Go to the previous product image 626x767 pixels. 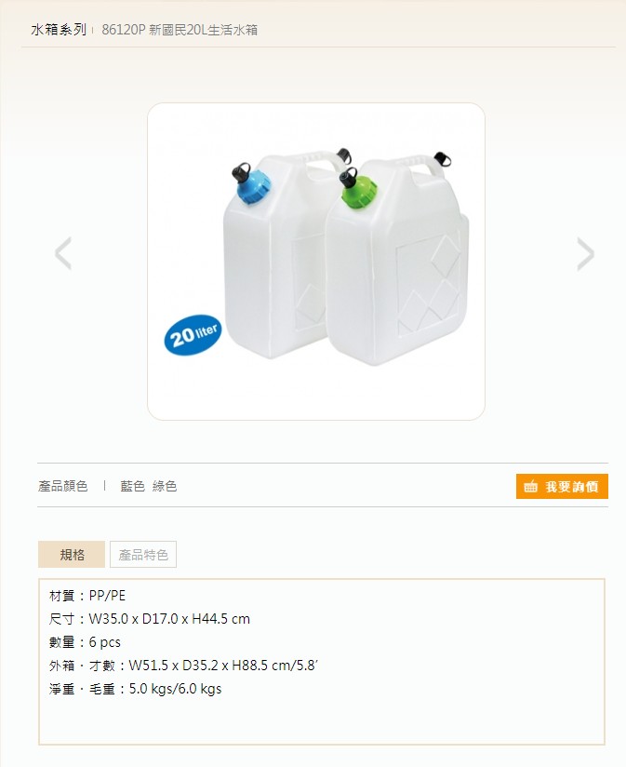pyautogui.click(x=63, y=253)
